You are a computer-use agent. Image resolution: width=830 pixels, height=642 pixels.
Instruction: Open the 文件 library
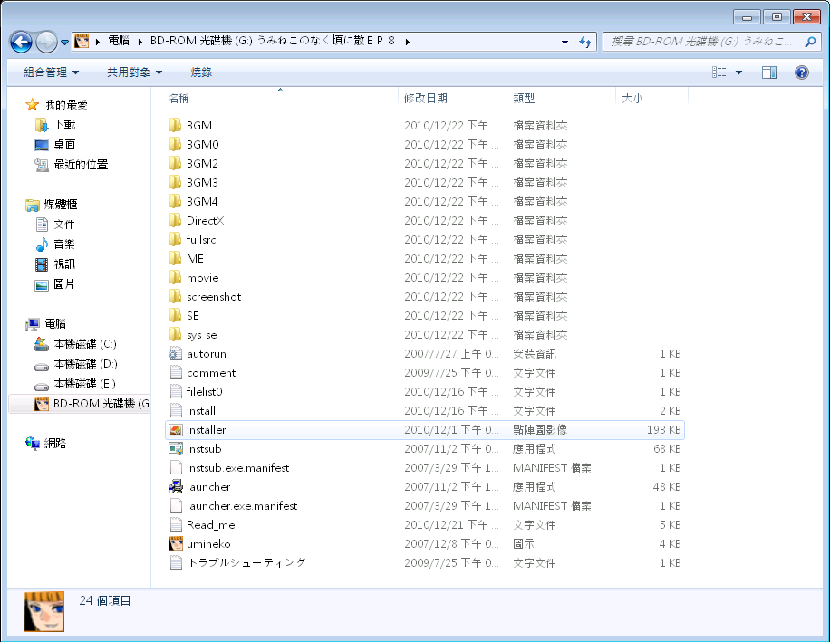click(55, 225)
